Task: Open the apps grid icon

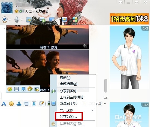Action: coord(75,19)
